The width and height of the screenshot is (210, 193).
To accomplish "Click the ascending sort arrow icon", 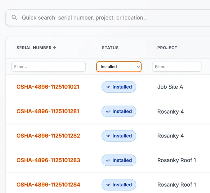I will pyautogui.click(x=54, y=48).
